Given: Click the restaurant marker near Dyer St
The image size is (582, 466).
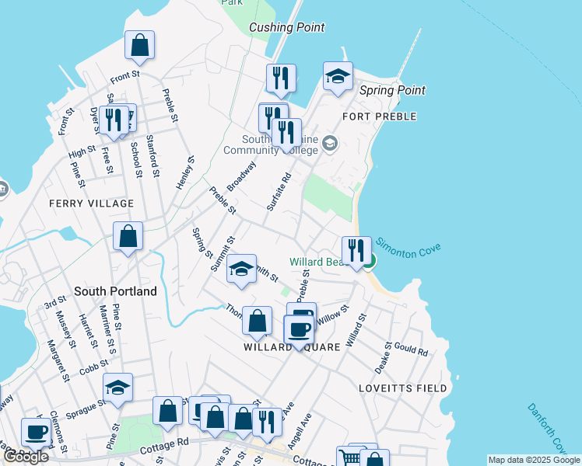Looking at the screenshot, I should click(x=114, y=120).
